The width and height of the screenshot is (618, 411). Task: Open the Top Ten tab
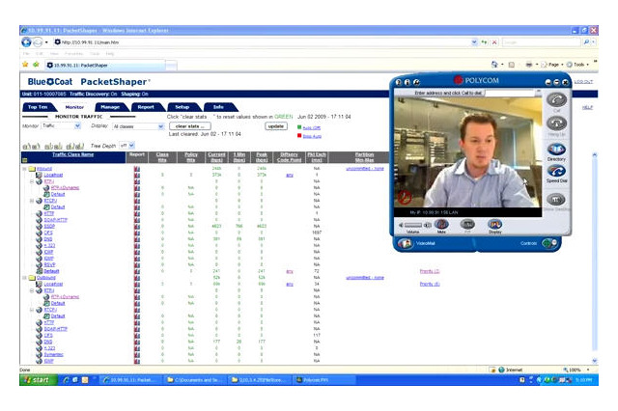(x=38, y=107)
